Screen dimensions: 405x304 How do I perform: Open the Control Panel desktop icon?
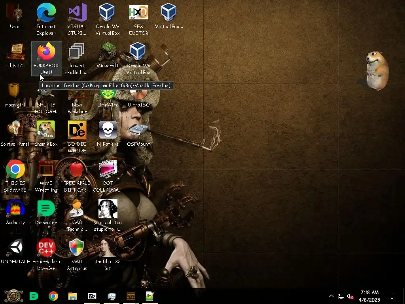click(x=15, y=134)
